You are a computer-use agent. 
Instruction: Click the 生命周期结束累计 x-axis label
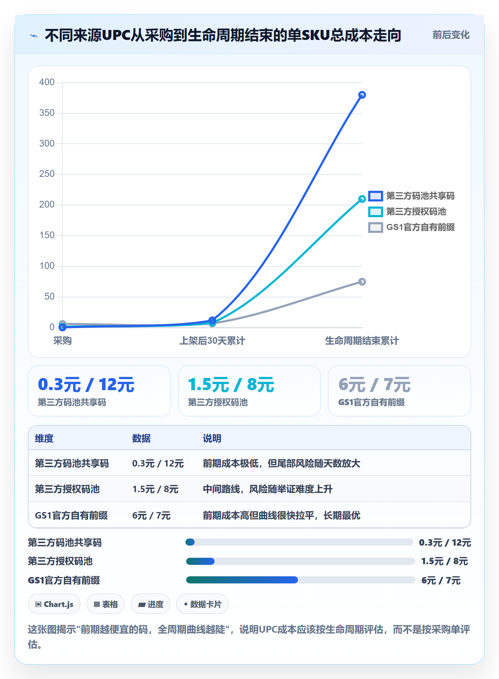point(362,341)
